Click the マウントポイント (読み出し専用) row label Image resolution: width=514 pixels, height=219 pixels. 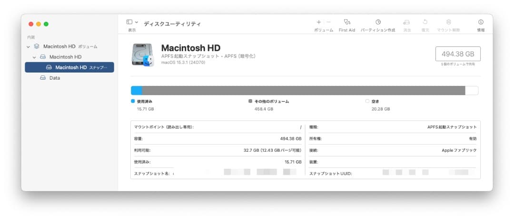164,127
